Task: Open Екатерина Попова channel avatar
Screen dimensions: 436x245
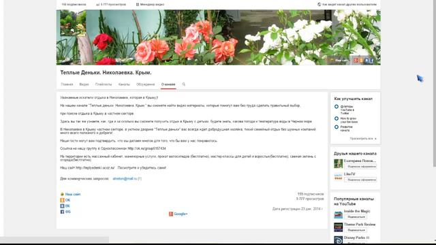Action: click(x=339, y=163)
